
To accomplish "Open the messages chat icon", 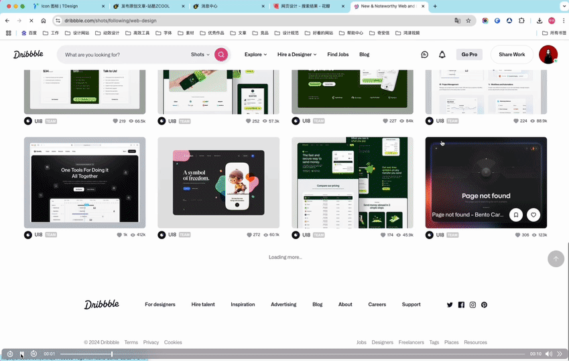I will (x=425, y=54).
